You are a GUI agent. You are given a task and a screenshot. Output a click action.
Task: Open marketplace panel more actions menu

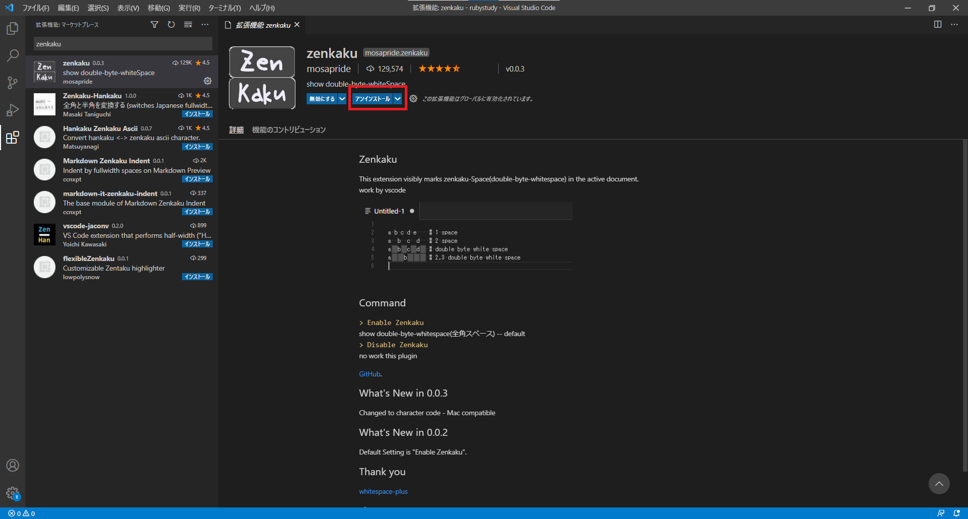point(205,25)
